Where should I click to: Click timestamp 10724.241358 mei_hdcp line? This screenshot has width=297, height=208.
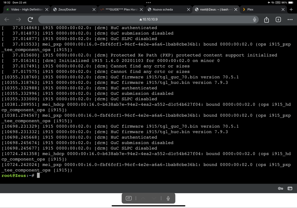[x=146, y=157]
